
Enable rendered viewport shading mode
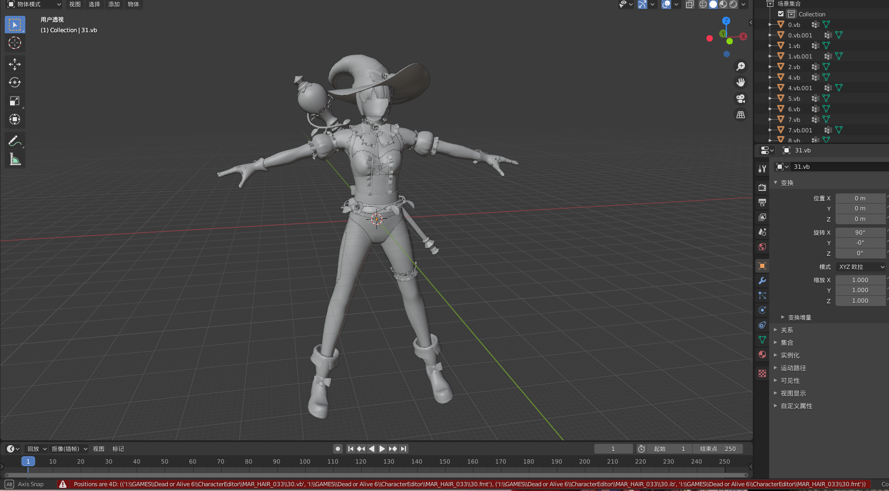pos(733,4)
